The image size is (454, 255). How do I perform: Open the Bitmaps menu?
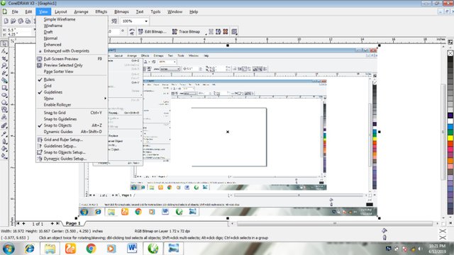click(121, 12)
